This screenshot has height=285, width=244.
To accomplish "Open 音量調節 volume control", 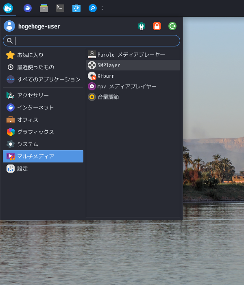I will coord(133,97).
